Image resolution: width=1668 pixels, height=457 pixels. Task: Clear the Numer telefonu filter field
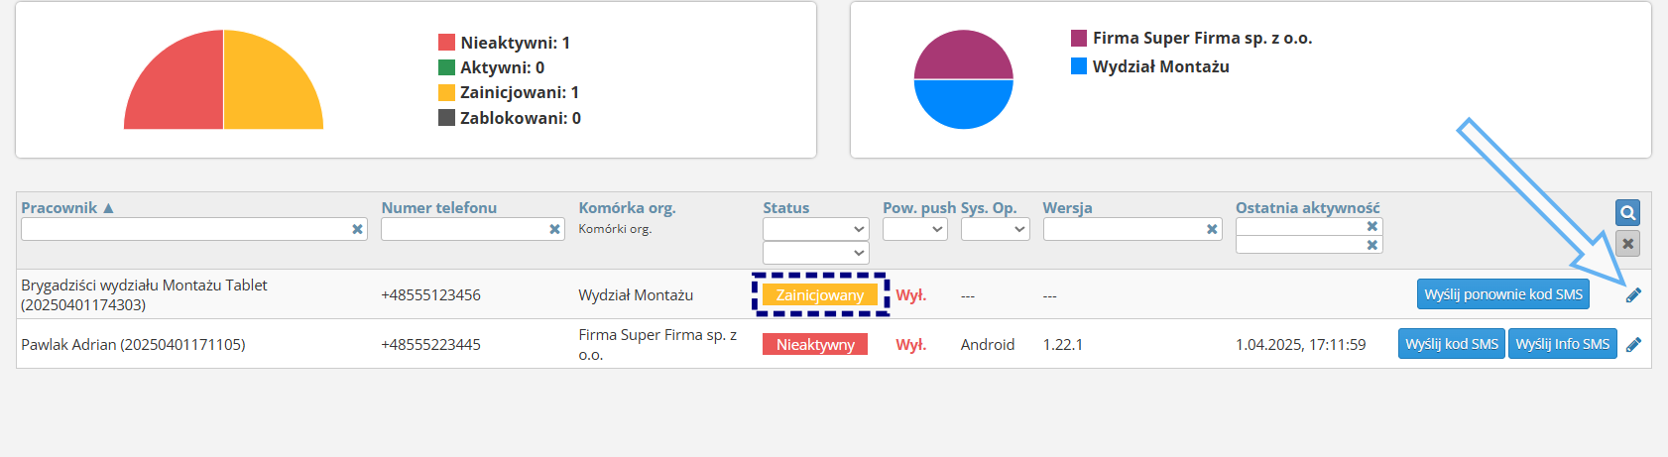click(554, 229)
